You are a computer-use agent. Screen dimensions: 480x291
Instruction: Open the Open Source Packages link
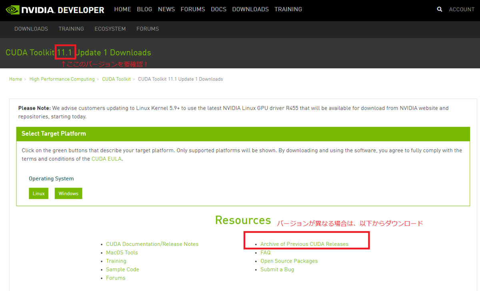tap(289, 261)
